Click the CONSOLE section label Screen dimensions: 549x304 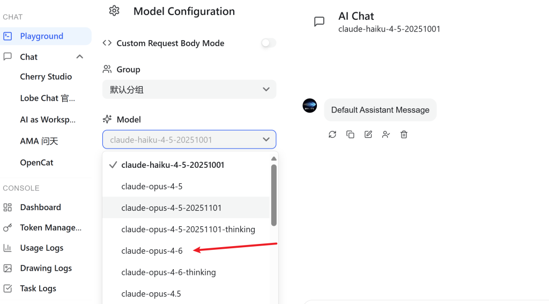(21, 188)
